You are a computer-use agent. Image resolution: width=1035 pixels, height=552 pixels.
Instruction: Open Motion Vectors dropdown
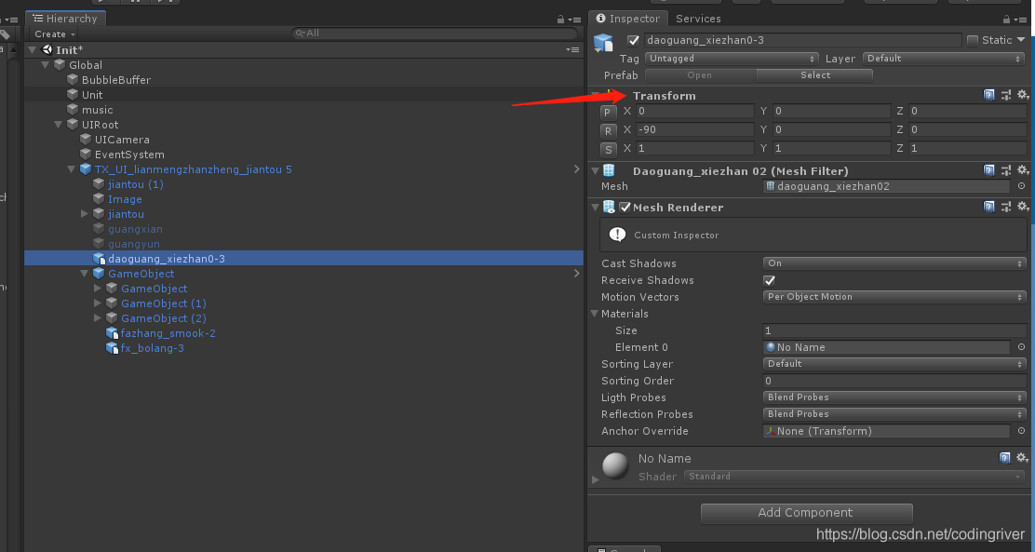(x=894, y=297)
